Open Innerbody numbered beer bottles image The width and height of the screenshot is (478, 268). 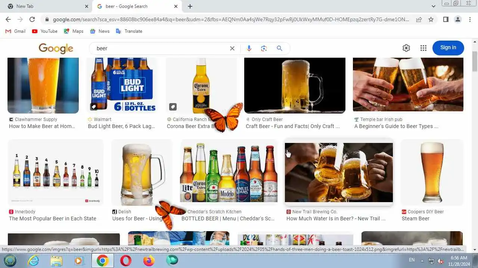pos(56,172)
